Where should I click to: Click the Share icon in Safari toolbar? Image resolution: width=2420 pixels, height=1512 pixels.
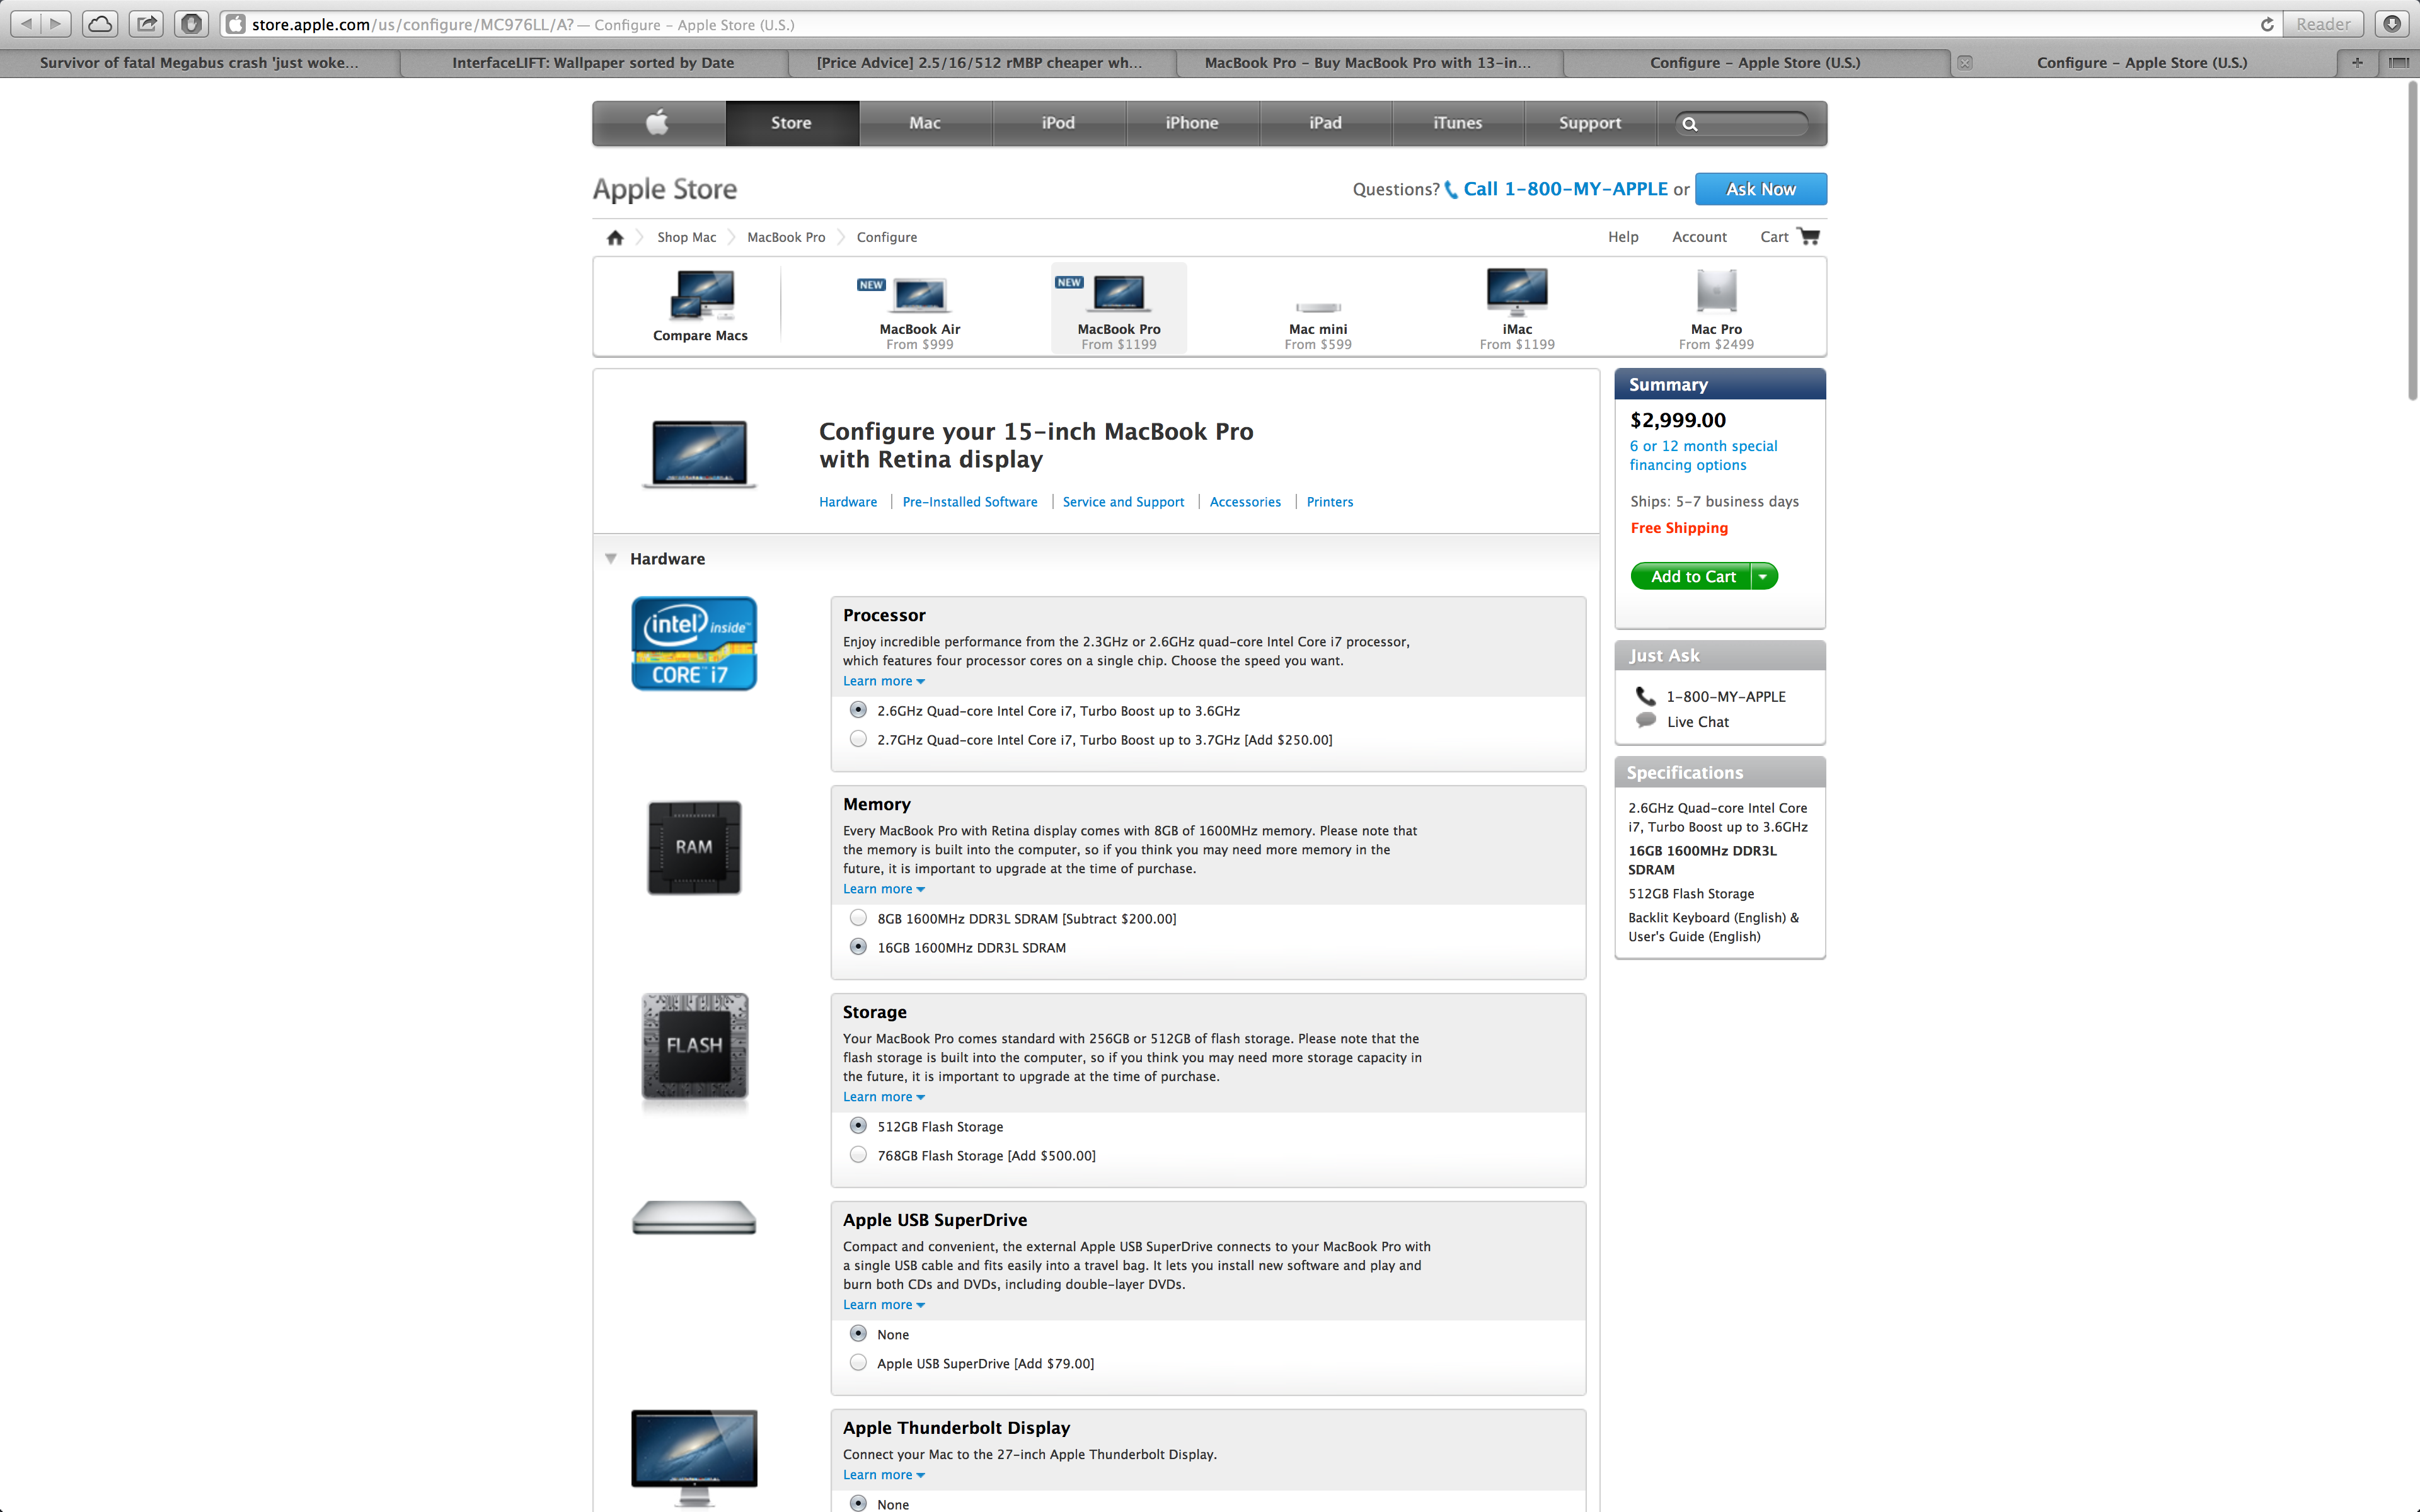click(146, 23)
